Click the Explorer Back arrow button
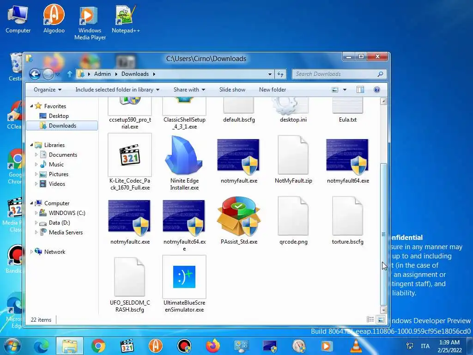 pyautogui.click(x=35, y=74)
